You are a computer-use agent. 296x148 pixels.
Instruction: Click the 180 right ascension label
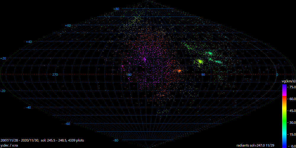coord(129,75)
